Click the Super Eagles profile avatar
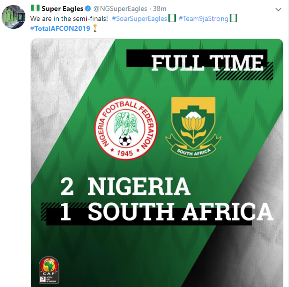289x287 pixels. point(13,17)
